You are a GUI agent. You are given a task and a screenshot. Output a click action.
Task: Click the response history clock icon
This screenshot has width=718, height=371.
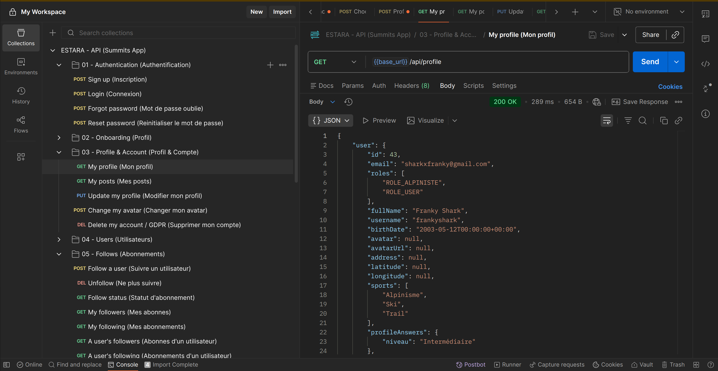348,102
